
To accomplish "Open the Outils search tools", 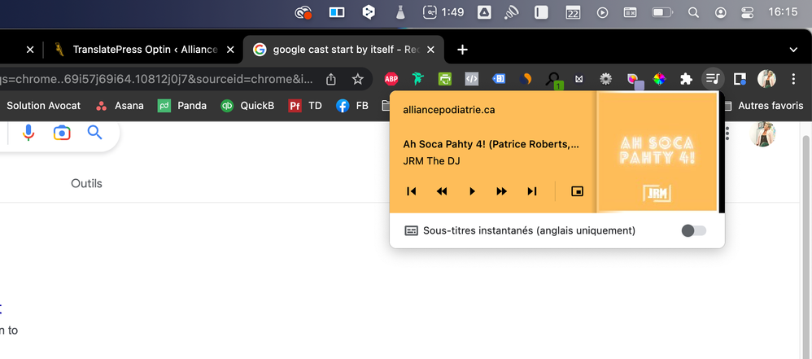I will pos(86,183).
